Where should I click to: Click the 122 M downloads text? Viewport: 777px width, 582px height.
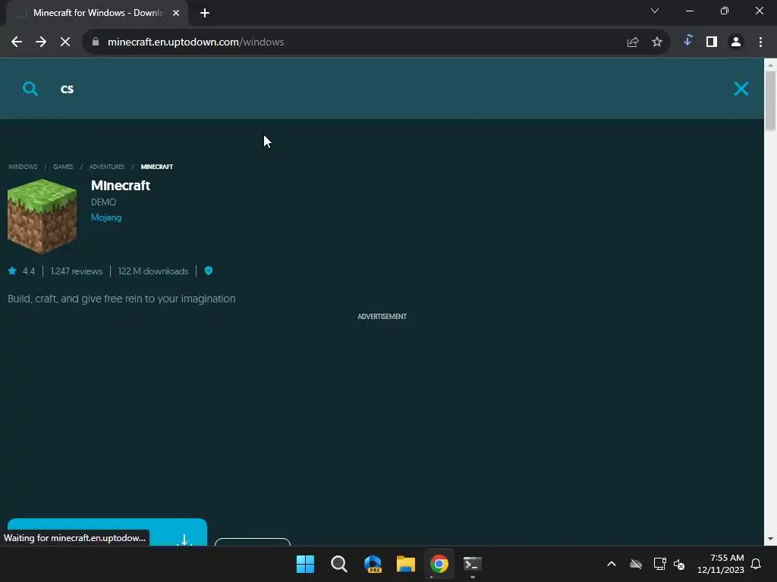pos(153,271)
